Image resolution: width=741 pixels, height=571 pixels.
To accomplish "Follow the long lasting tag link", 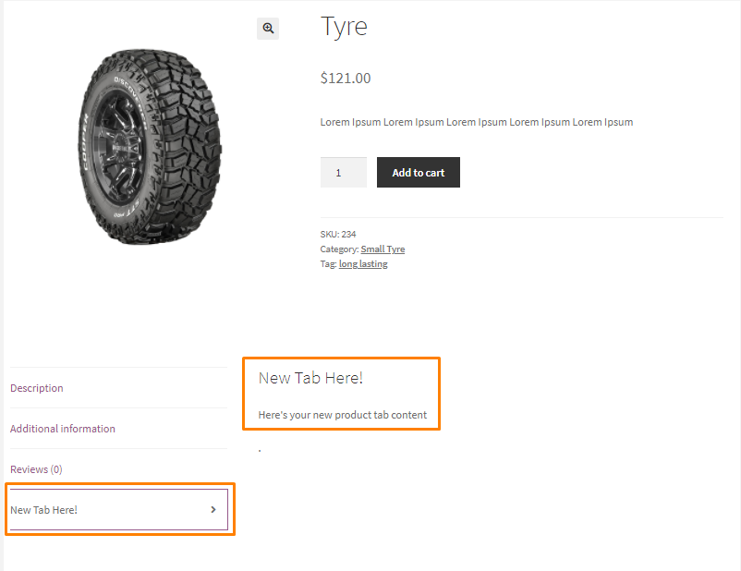I will [363, 264].
